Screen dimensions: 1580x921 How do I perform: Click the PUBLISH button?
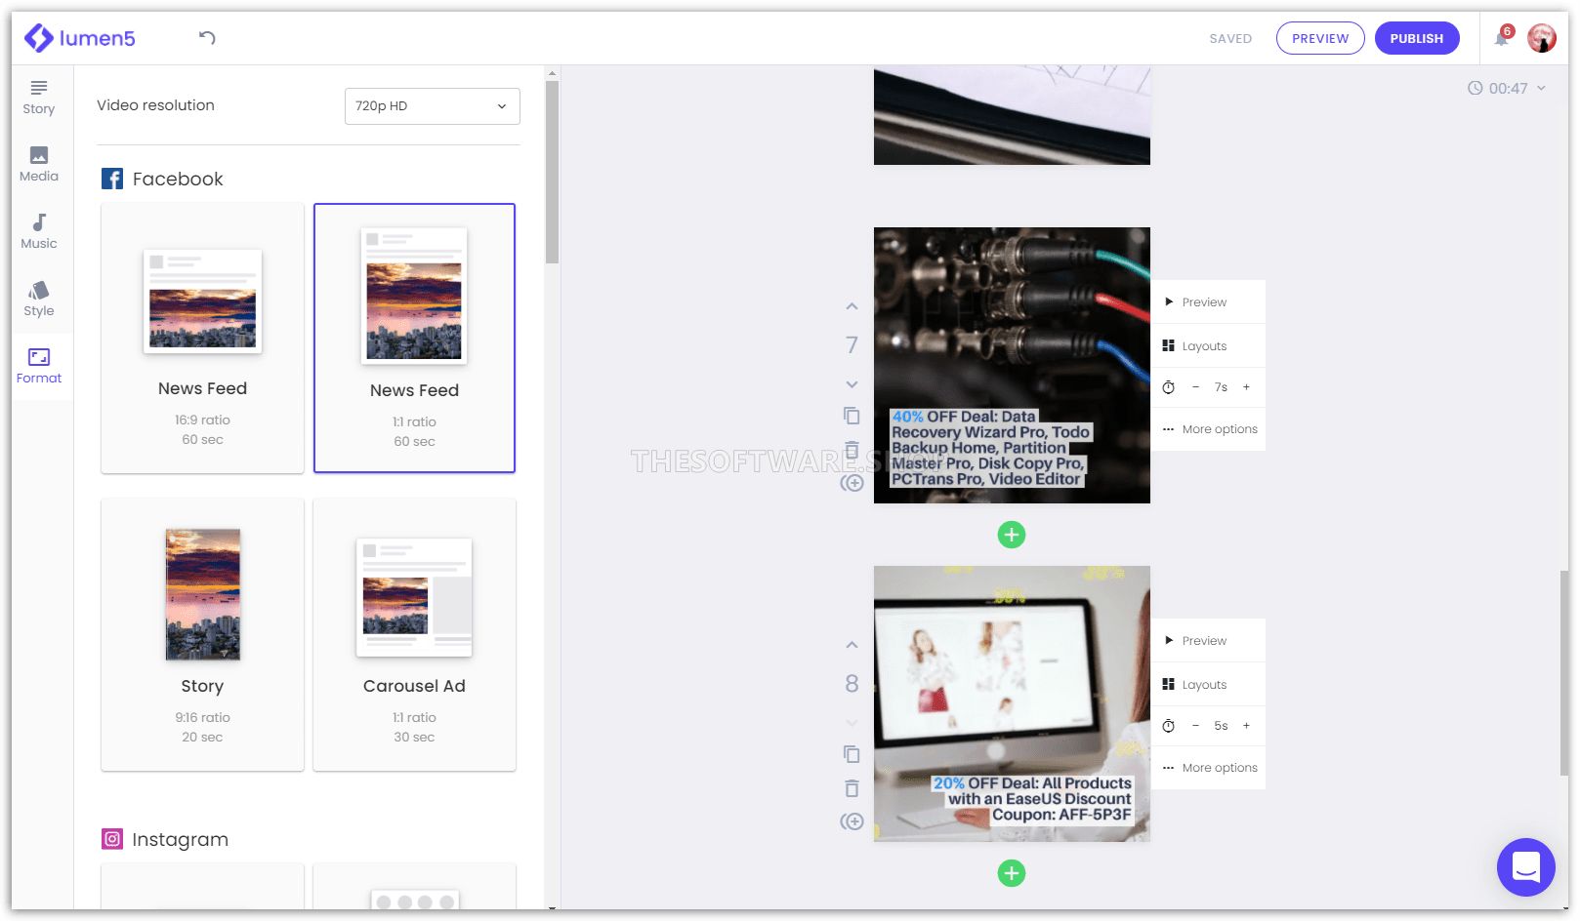(1417, 38)
